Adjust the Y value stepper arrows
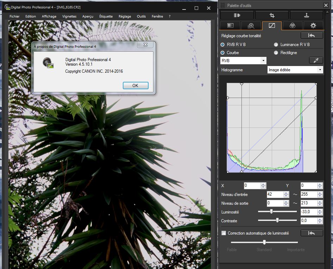 point(320,186)
